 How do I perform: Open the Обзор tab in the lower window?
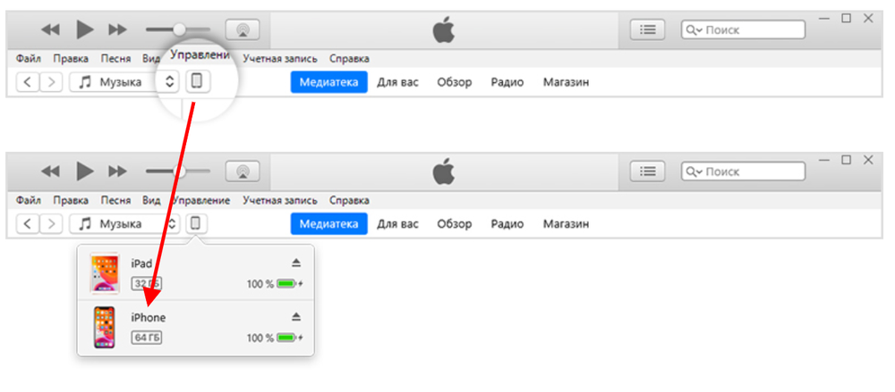[455, 224]
